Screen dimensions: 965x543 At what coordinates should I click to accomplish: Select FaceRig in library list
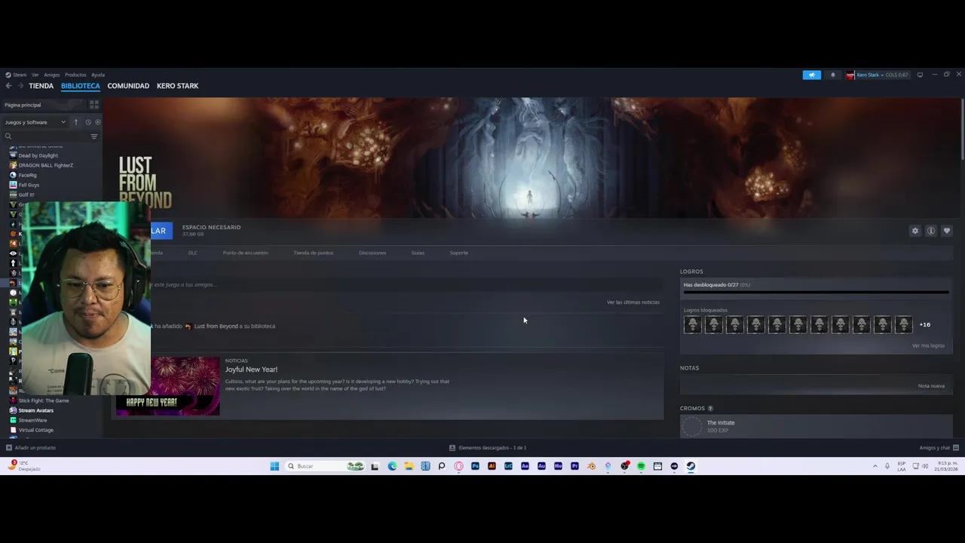pyautogui.click(x=27, y=175)
